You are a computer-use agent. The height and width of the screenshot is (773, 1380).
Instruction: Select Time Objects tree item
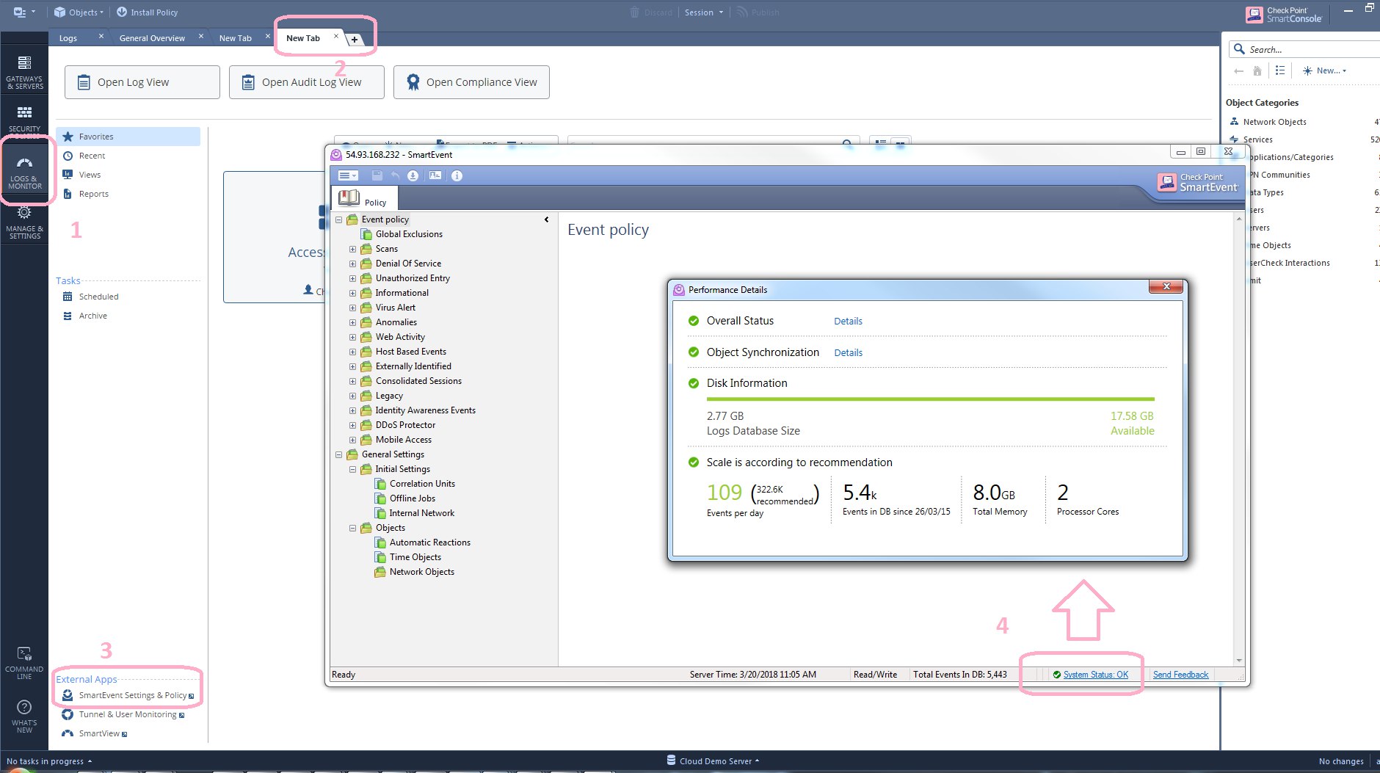415,557
